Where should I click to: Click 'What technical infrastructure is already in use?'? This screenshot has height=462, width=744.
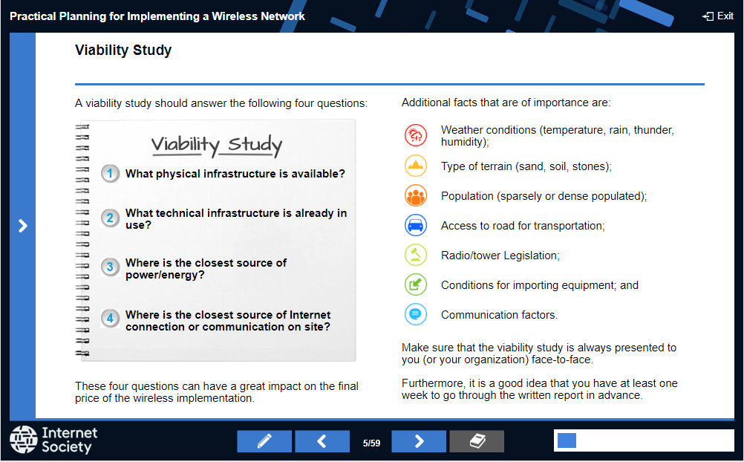236,219
